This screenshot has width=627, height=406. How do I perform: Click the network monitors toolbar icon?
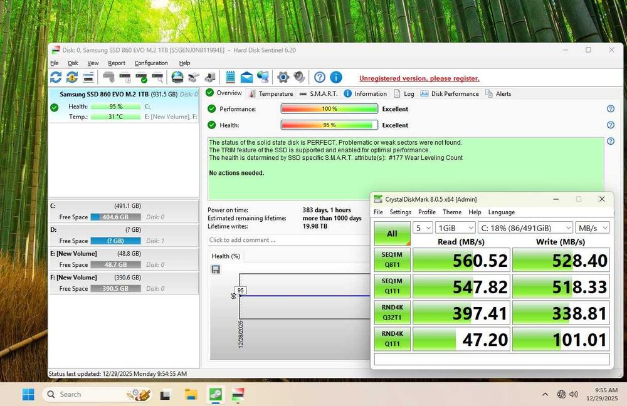coord(263,77)
